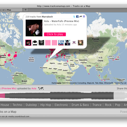This screenshot has width=127, height=127.
Task: Click the pink map marker near S Korea
Action: 113,60
